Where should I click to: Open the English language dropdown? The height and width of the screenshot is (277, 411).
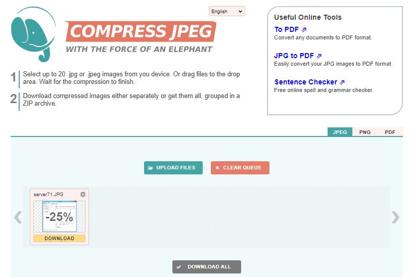tap(226, 11)
